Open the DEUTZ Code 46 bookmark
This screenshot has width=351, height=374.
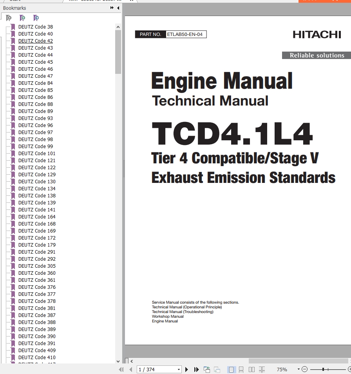pos(36,69)
